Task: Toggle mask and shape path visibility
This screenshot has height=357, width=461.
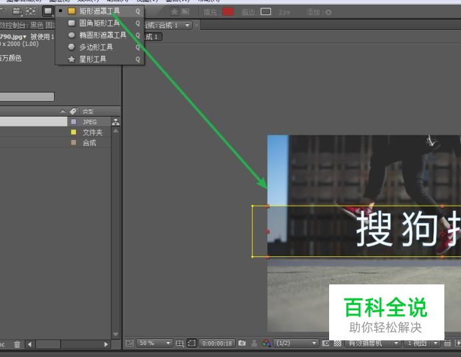Action: pos(192,343)
